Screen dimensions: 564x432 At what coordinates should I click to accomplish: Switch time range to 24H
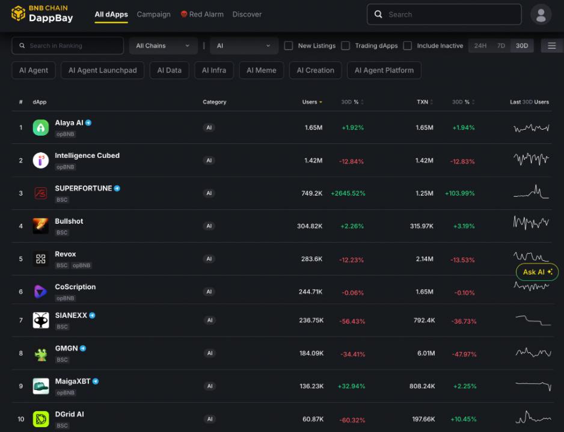click(x=480, y=46)
